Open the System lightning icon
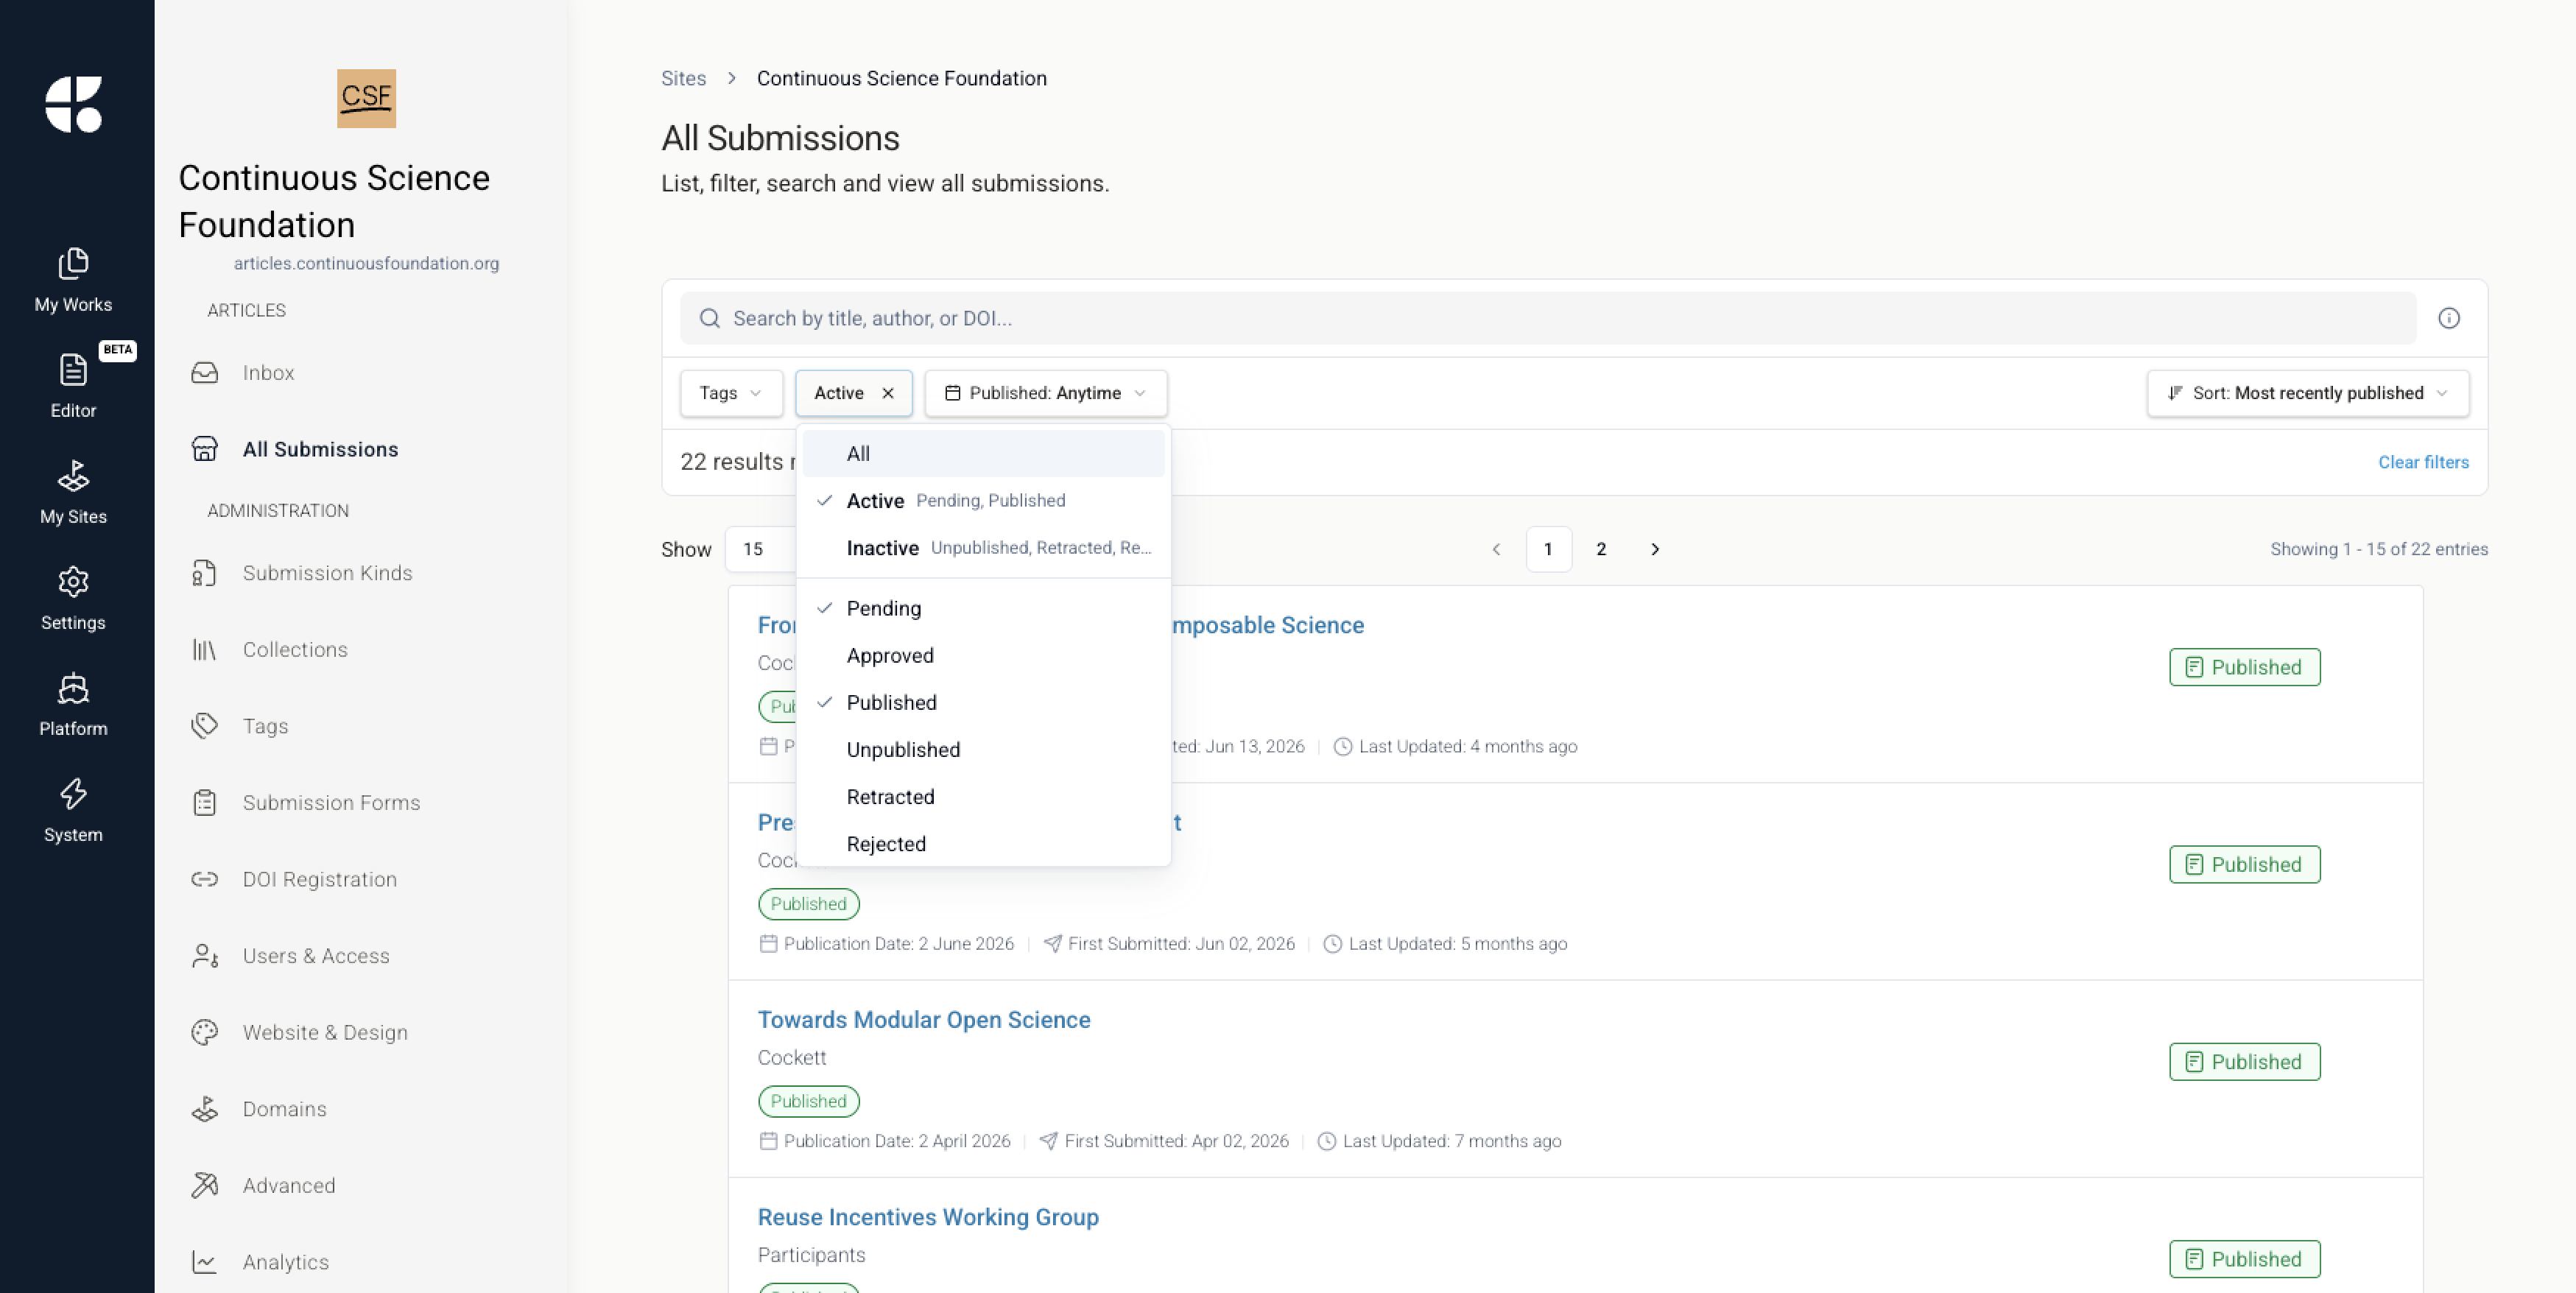The image size is (2576, 1293). pyautogui.click(x=73, y=810)
